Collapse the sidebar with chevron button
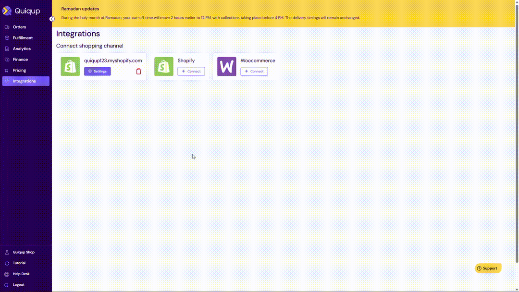The image size is (519, 292). [52, 19]
